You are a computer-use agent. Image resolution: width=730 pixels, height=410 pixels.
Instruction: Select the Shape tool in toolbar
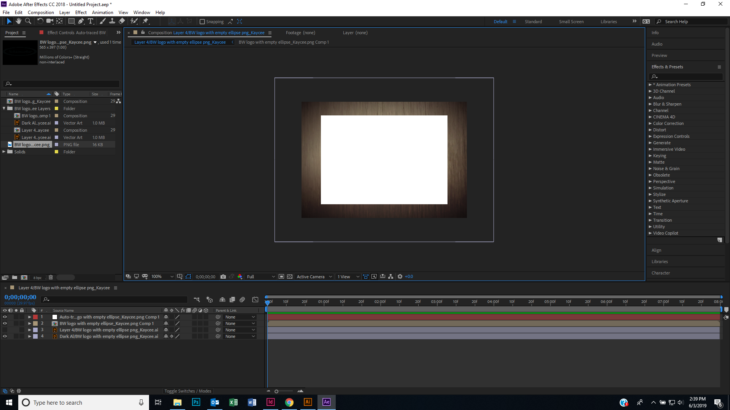coord(70,22)
